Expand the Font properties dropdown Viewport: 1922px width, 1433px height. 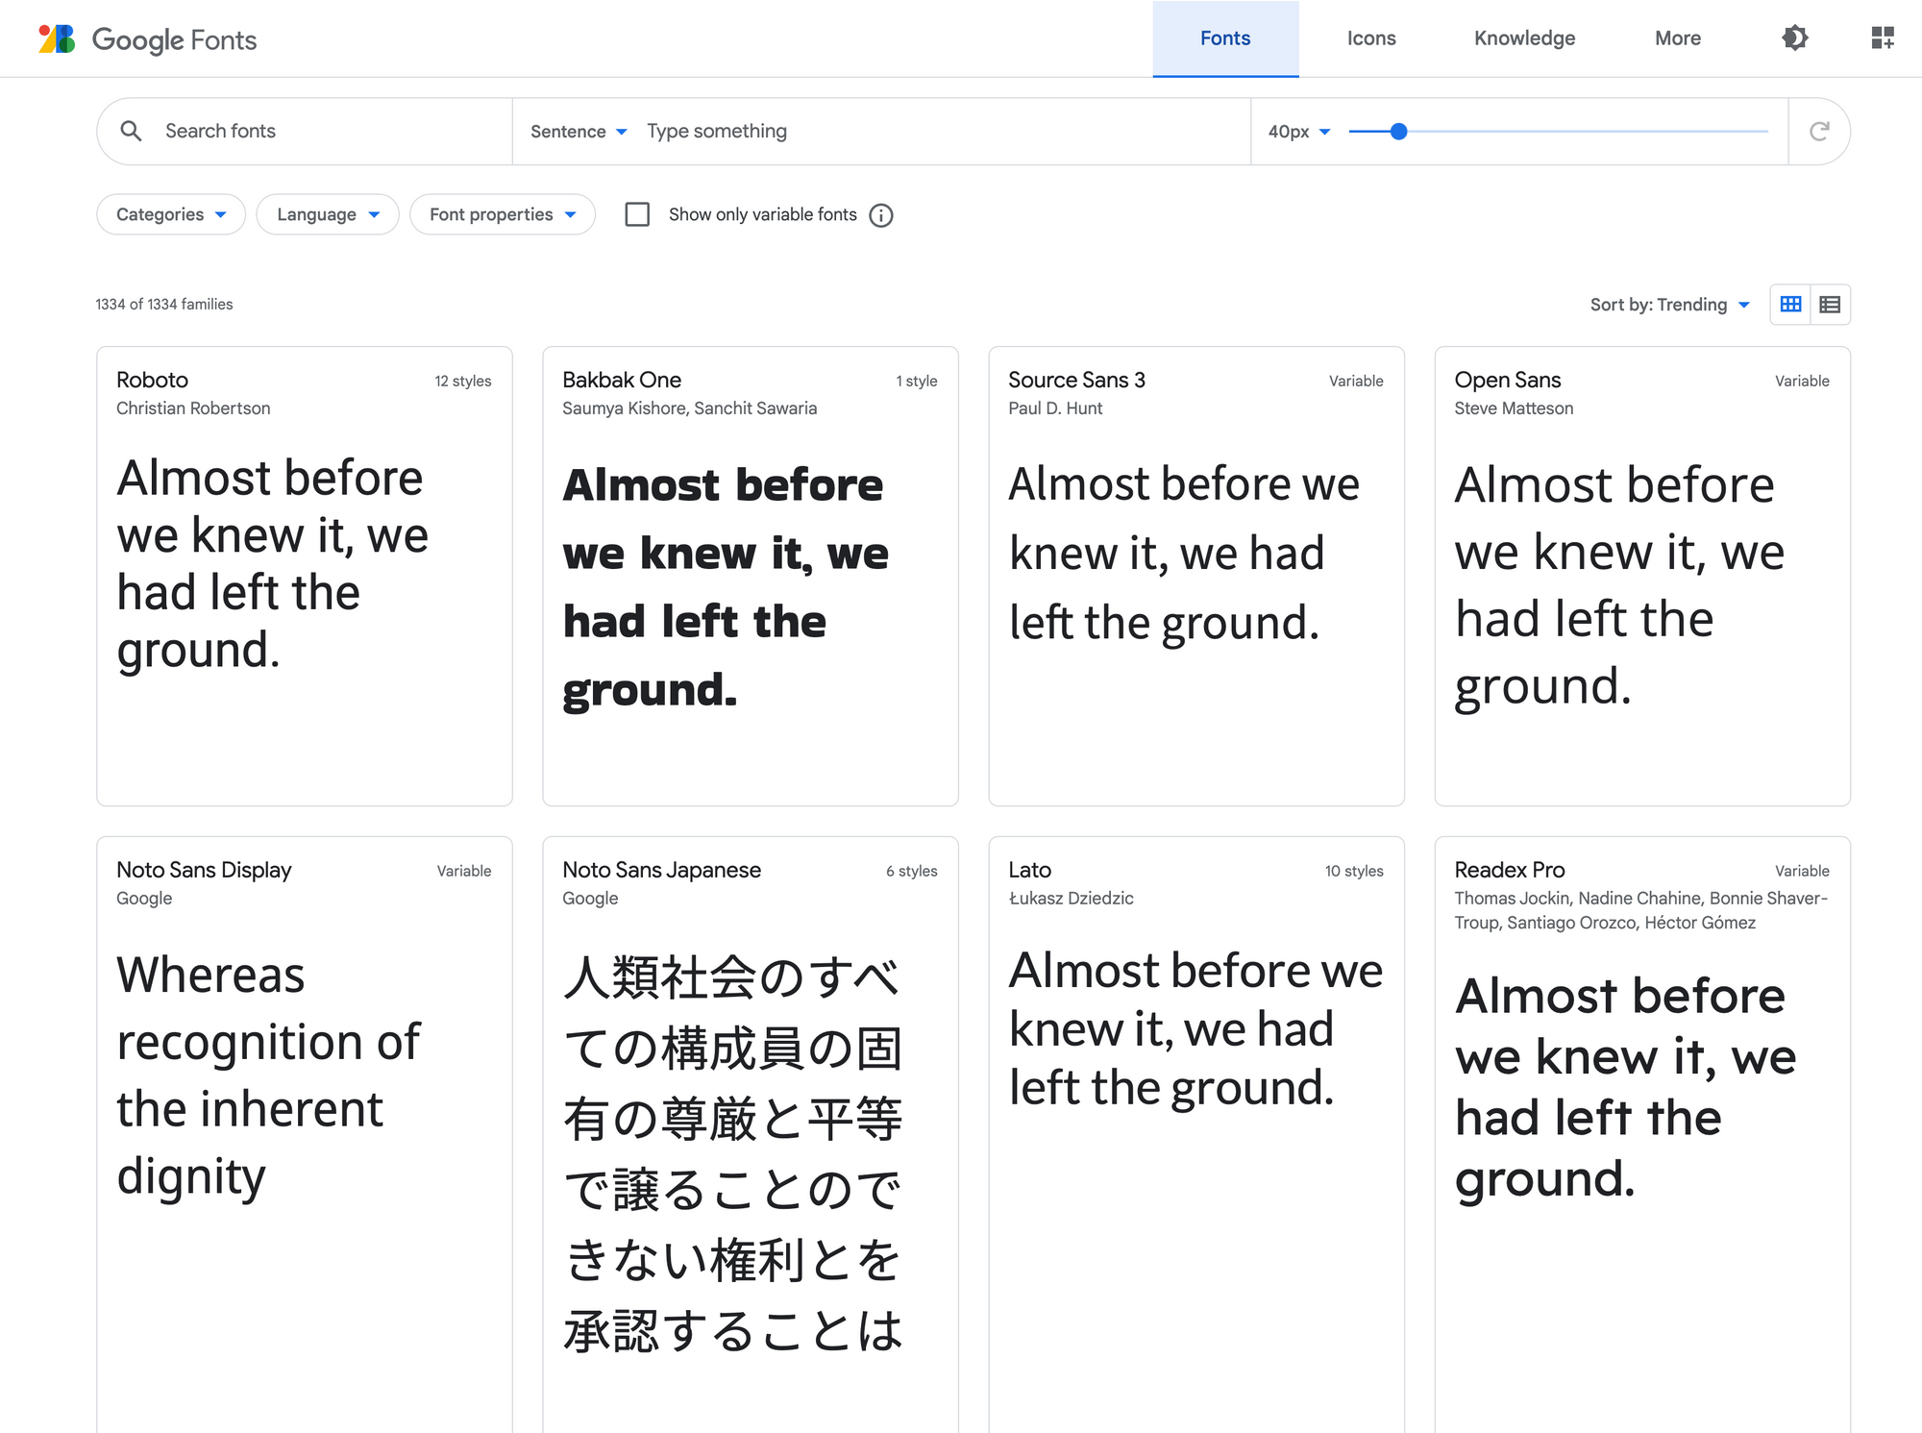tap(500, 213)
